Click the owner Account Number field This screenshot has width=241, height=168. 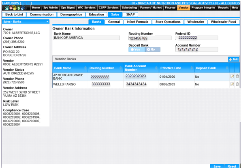(x=197, y=49)
